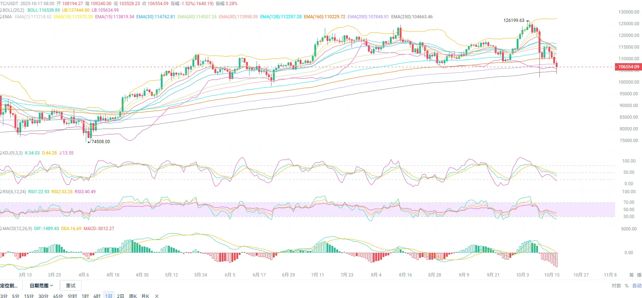Click the 振幅 5.28% amplitude value
Viewport: 642px width, 298px height.
tap(227, 4)
